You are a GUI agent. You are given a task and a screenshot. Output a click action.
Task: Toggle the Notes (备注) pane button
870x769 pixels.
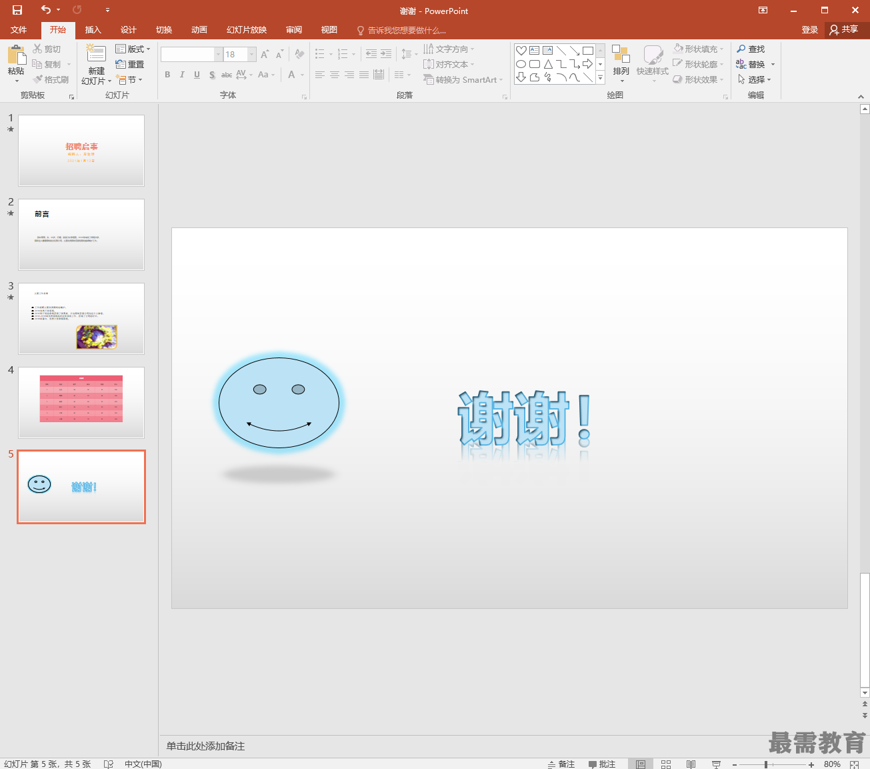tap(561, 764)
